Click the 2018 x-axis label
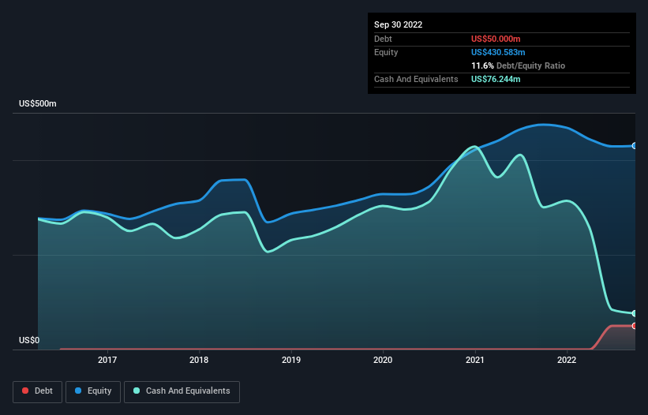 coord(199,360)
